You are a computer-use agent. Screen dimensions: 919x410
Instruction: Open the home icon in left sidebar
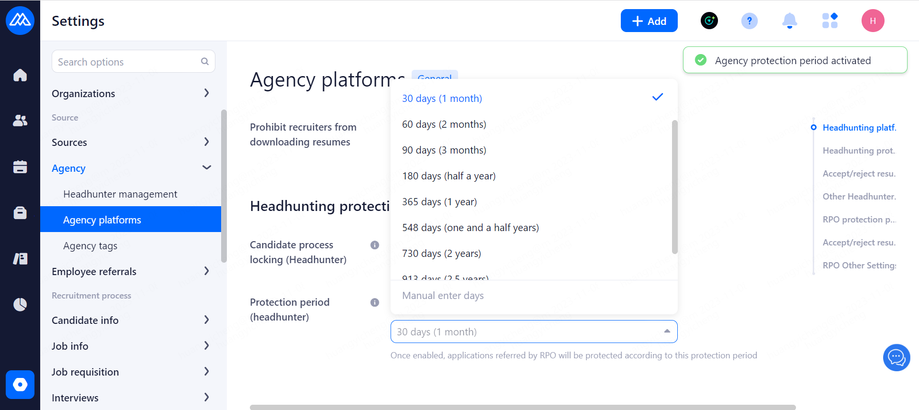[x=20, y=75]
